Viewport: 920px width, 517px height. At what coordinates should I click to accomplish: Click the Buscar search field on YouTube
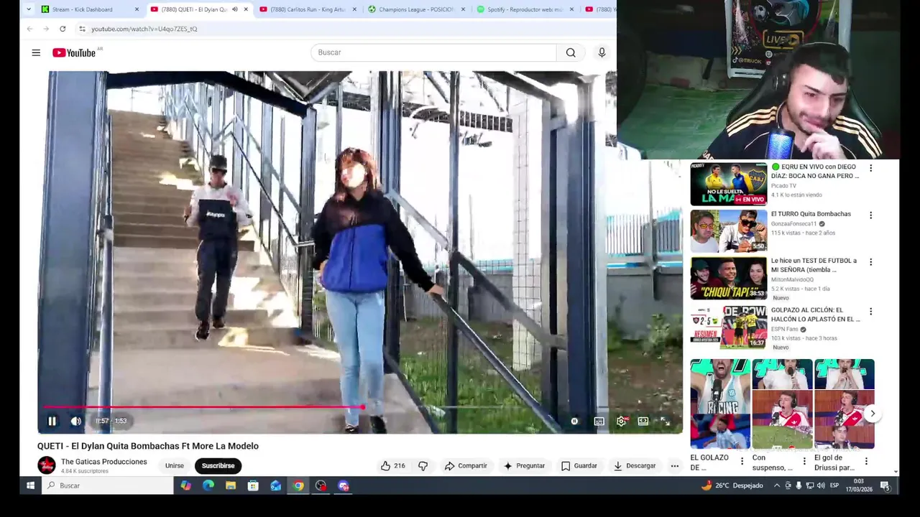point(433,52)
